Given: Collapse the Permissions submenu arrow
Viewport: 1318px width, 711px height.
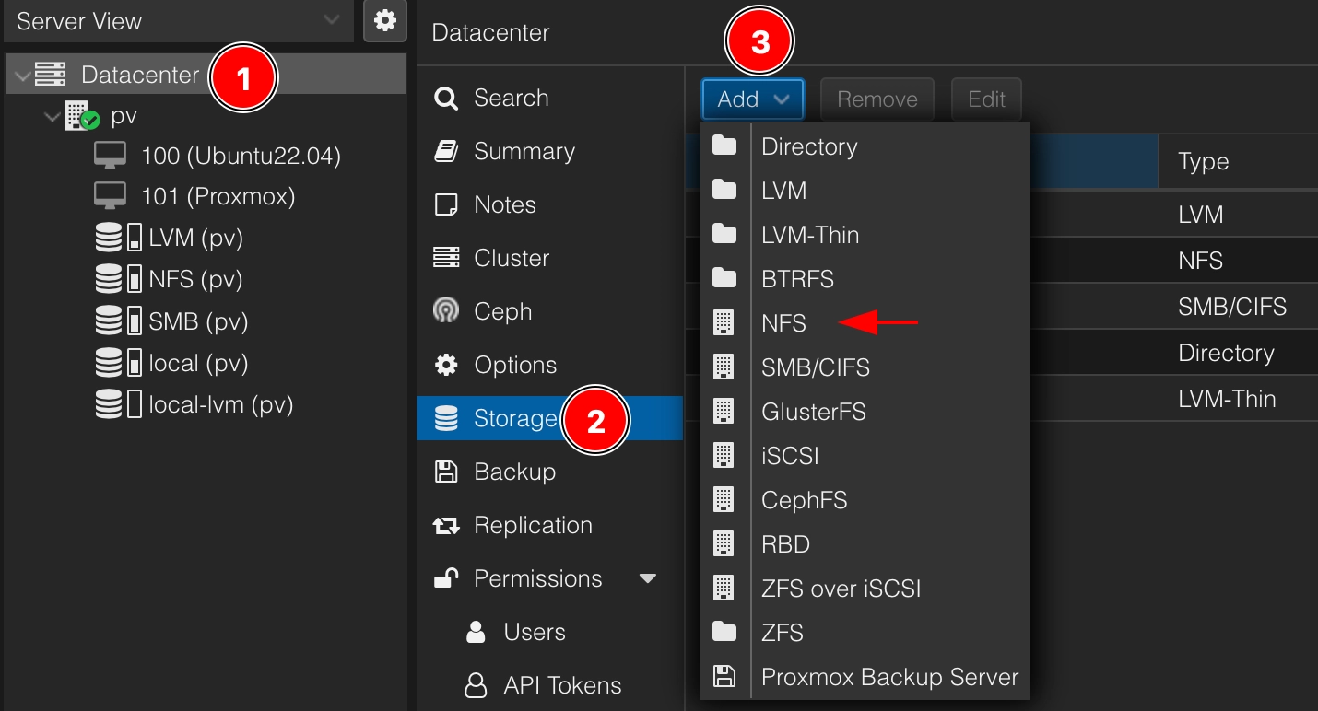Looking at the screenshot, I should (648, 579).
